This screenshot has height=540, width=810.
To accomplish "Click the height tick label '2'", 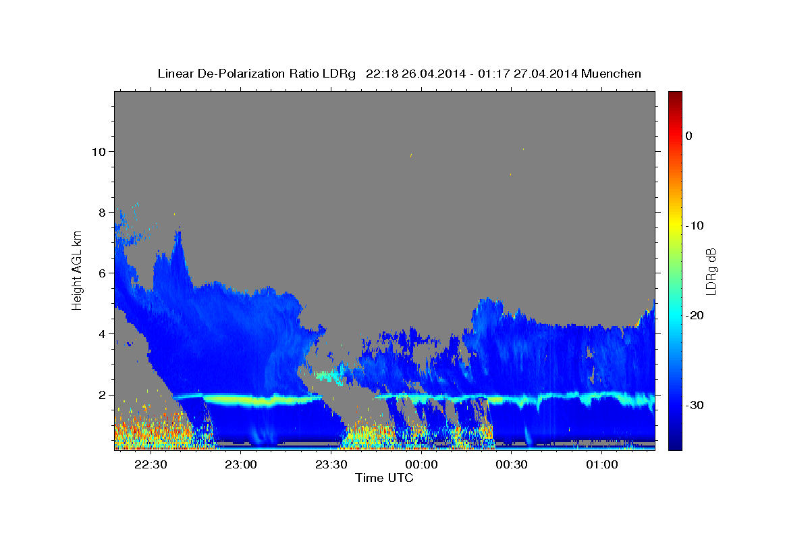I will (103, 394).
